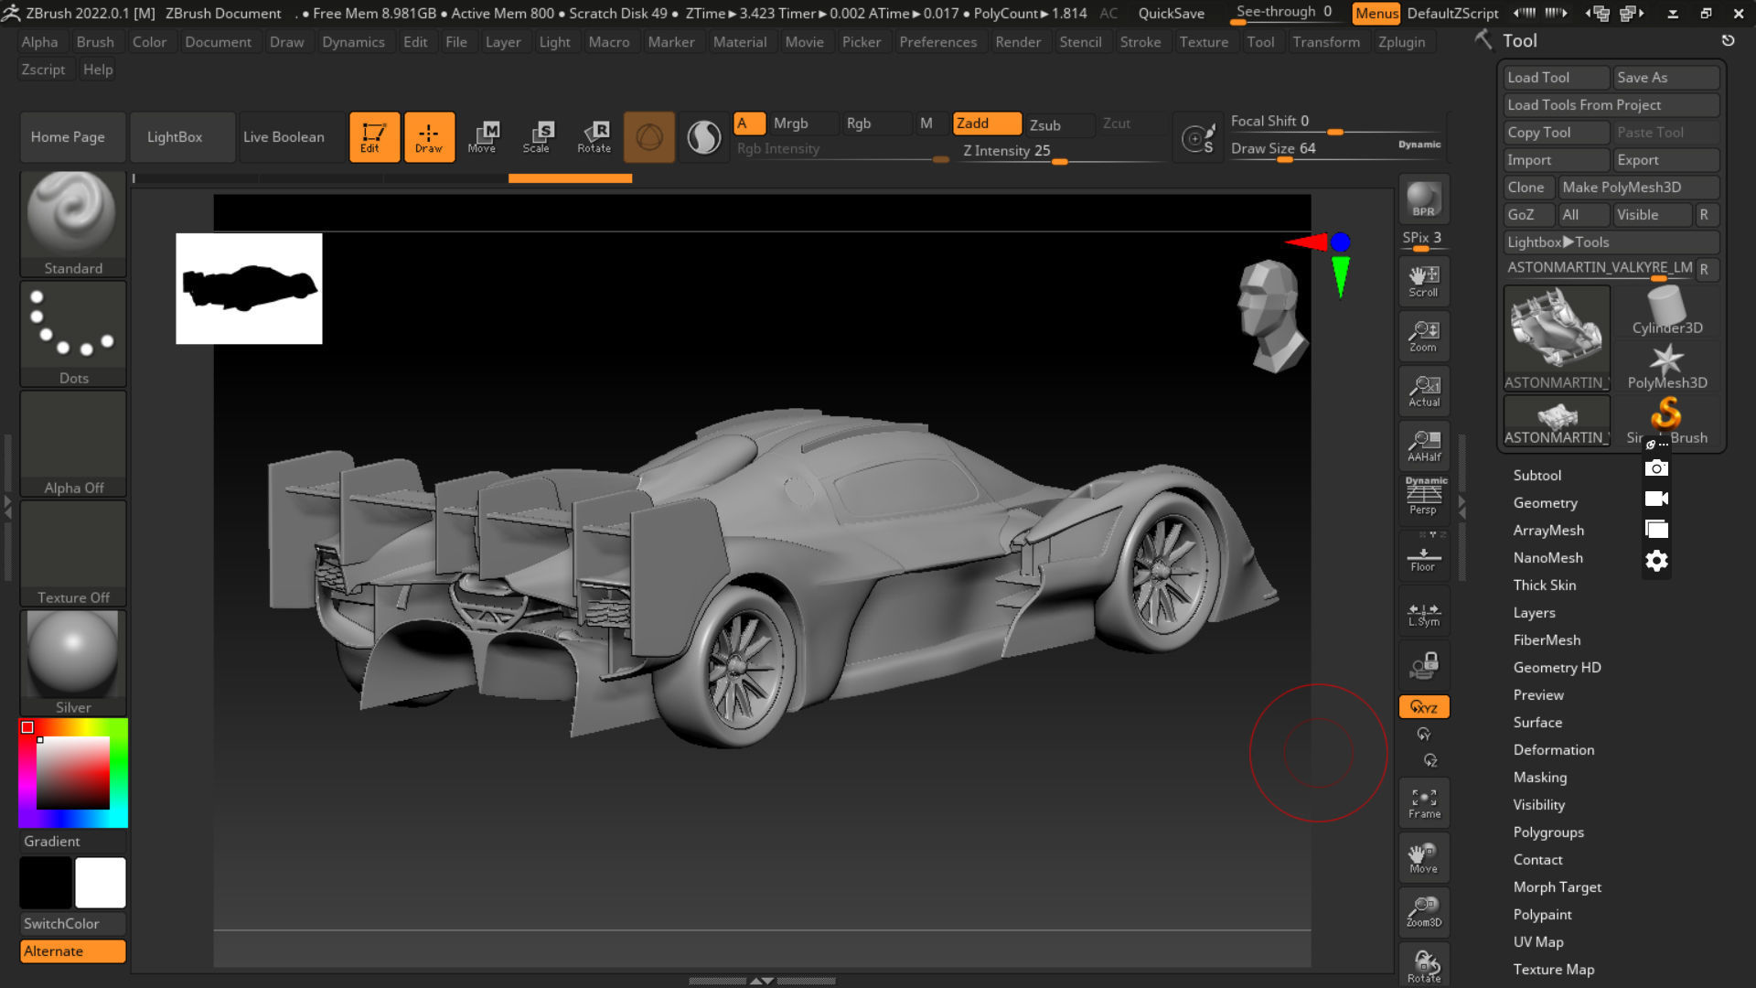Open the Material menu
1756x988 pixels.
740,42
